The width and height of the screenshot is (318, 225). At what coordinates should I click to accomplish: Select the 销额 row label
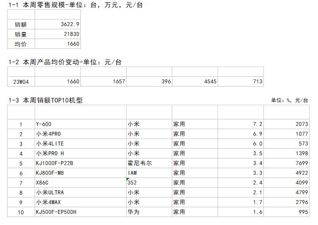[x=21, y=24]
